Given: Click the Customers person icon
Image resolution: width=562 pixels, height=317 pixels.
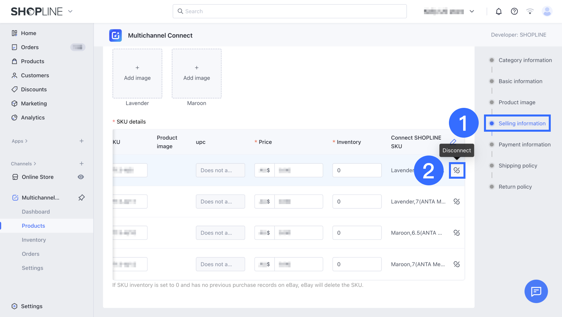Looking at the screenshot, I should pyautogui.click(x=15, y=75).
